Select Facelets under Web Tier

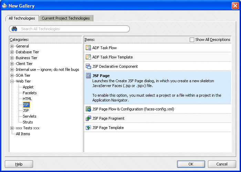(x=30, y=93)
